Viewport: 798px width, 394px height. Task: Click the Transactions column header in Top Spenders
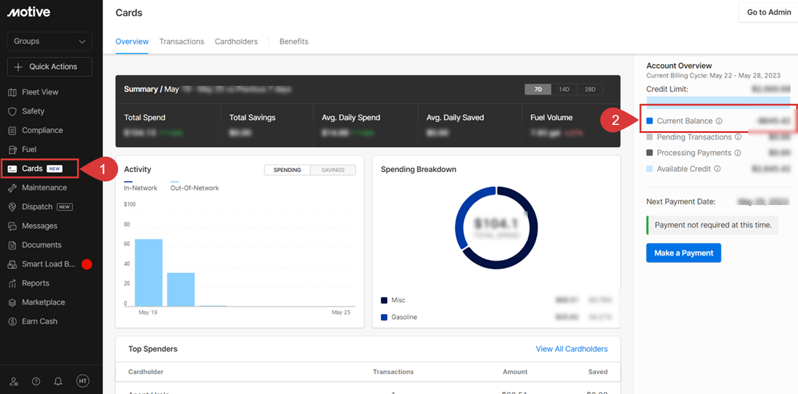393,372
